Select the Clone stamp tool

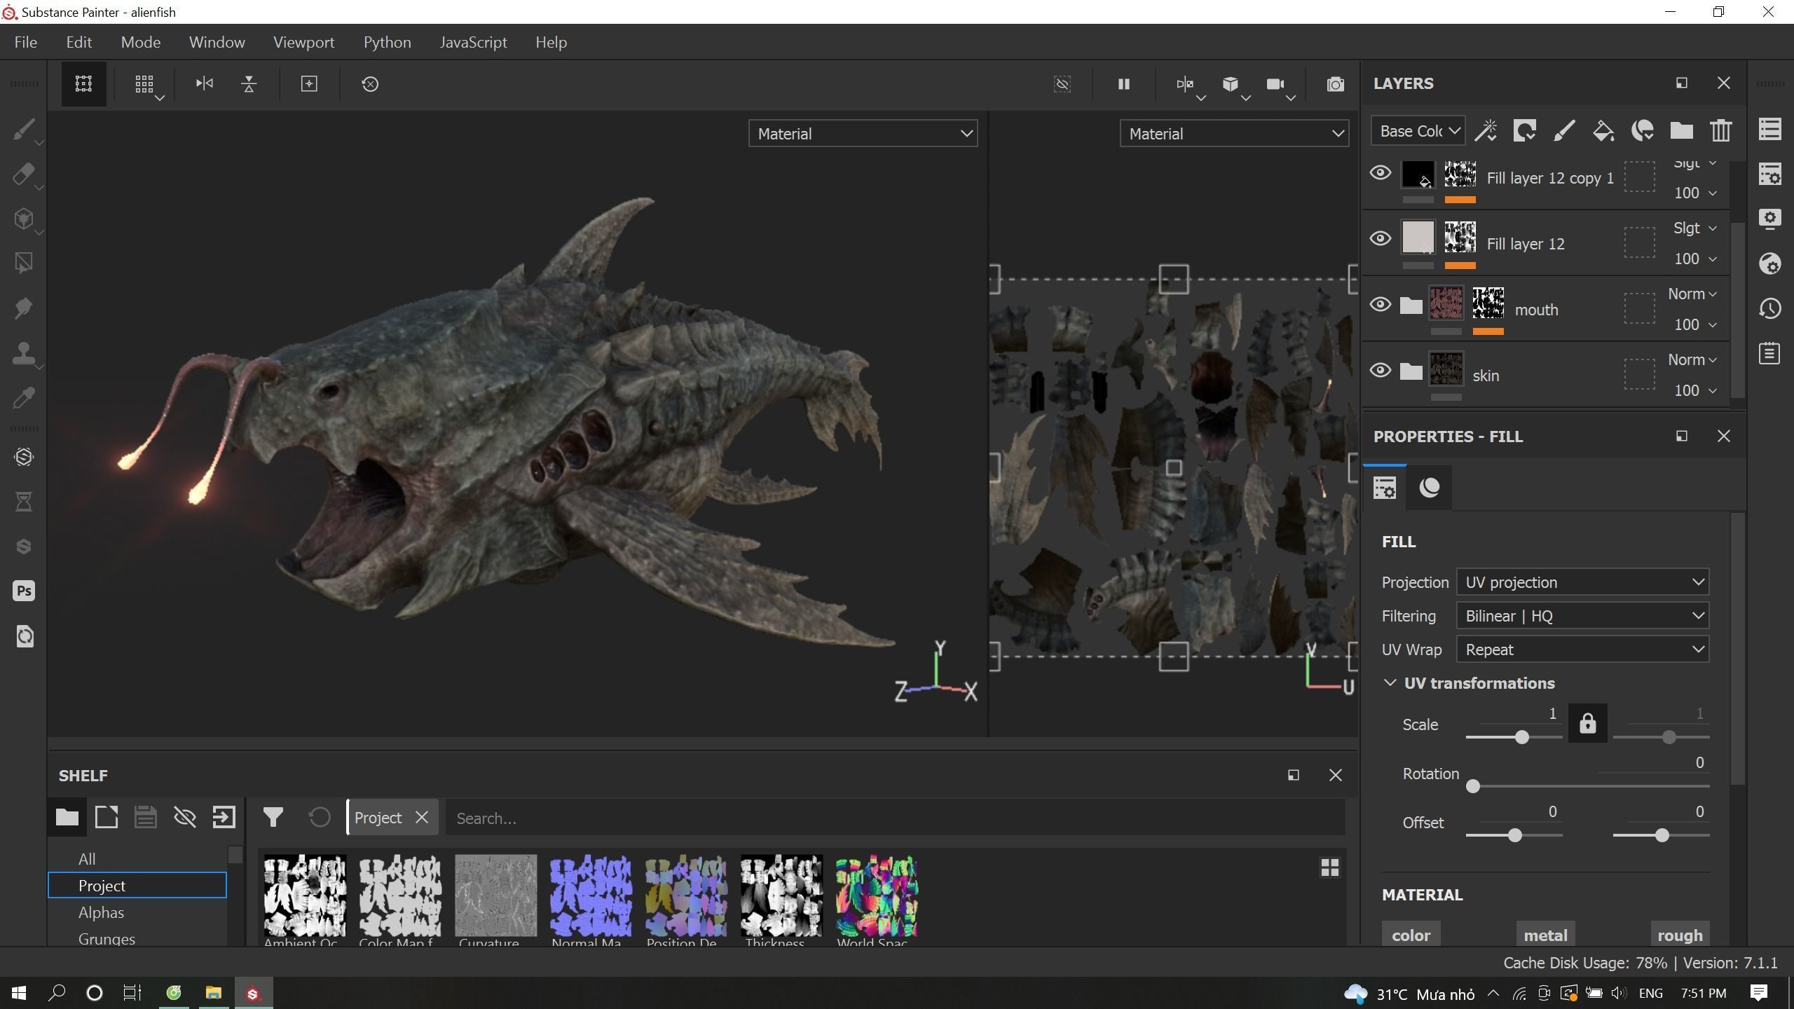click(x=24, y=353)
